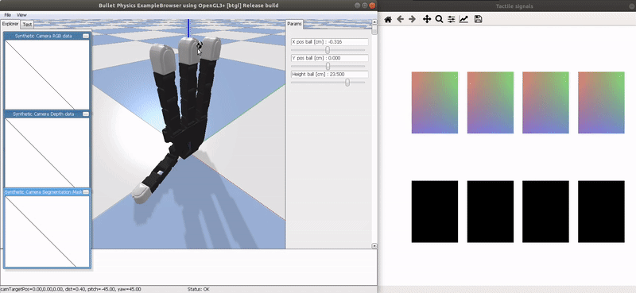Click the X pos ball slider handle
Viewport: 636px width, 293px height.
(x=328, y=50)
